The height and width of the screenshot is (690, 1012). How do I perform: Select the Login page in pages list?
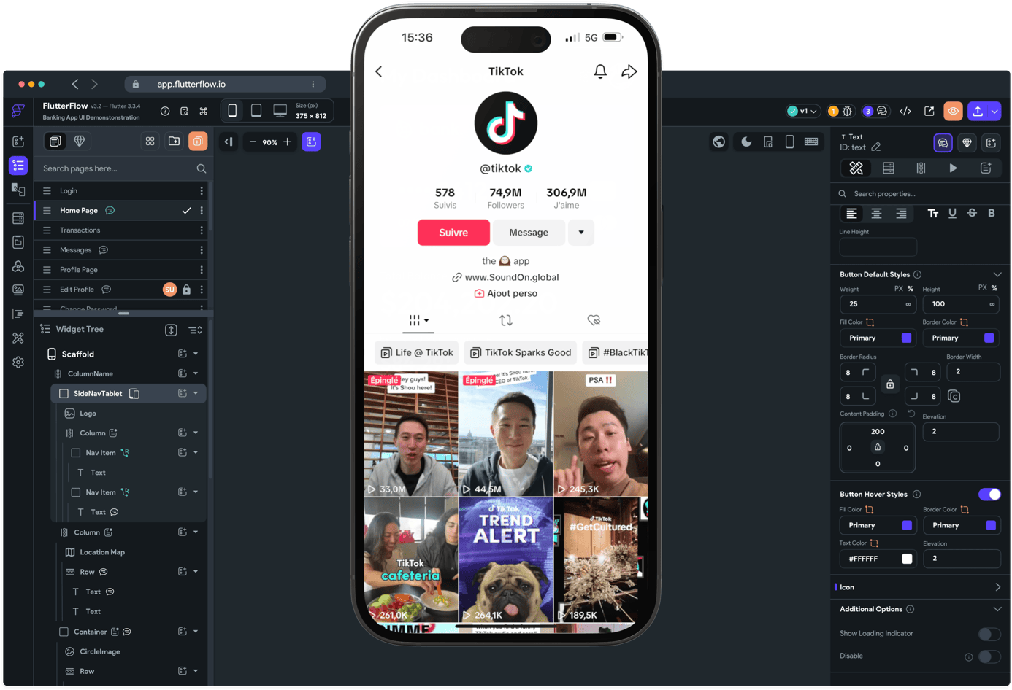(120, 190)
